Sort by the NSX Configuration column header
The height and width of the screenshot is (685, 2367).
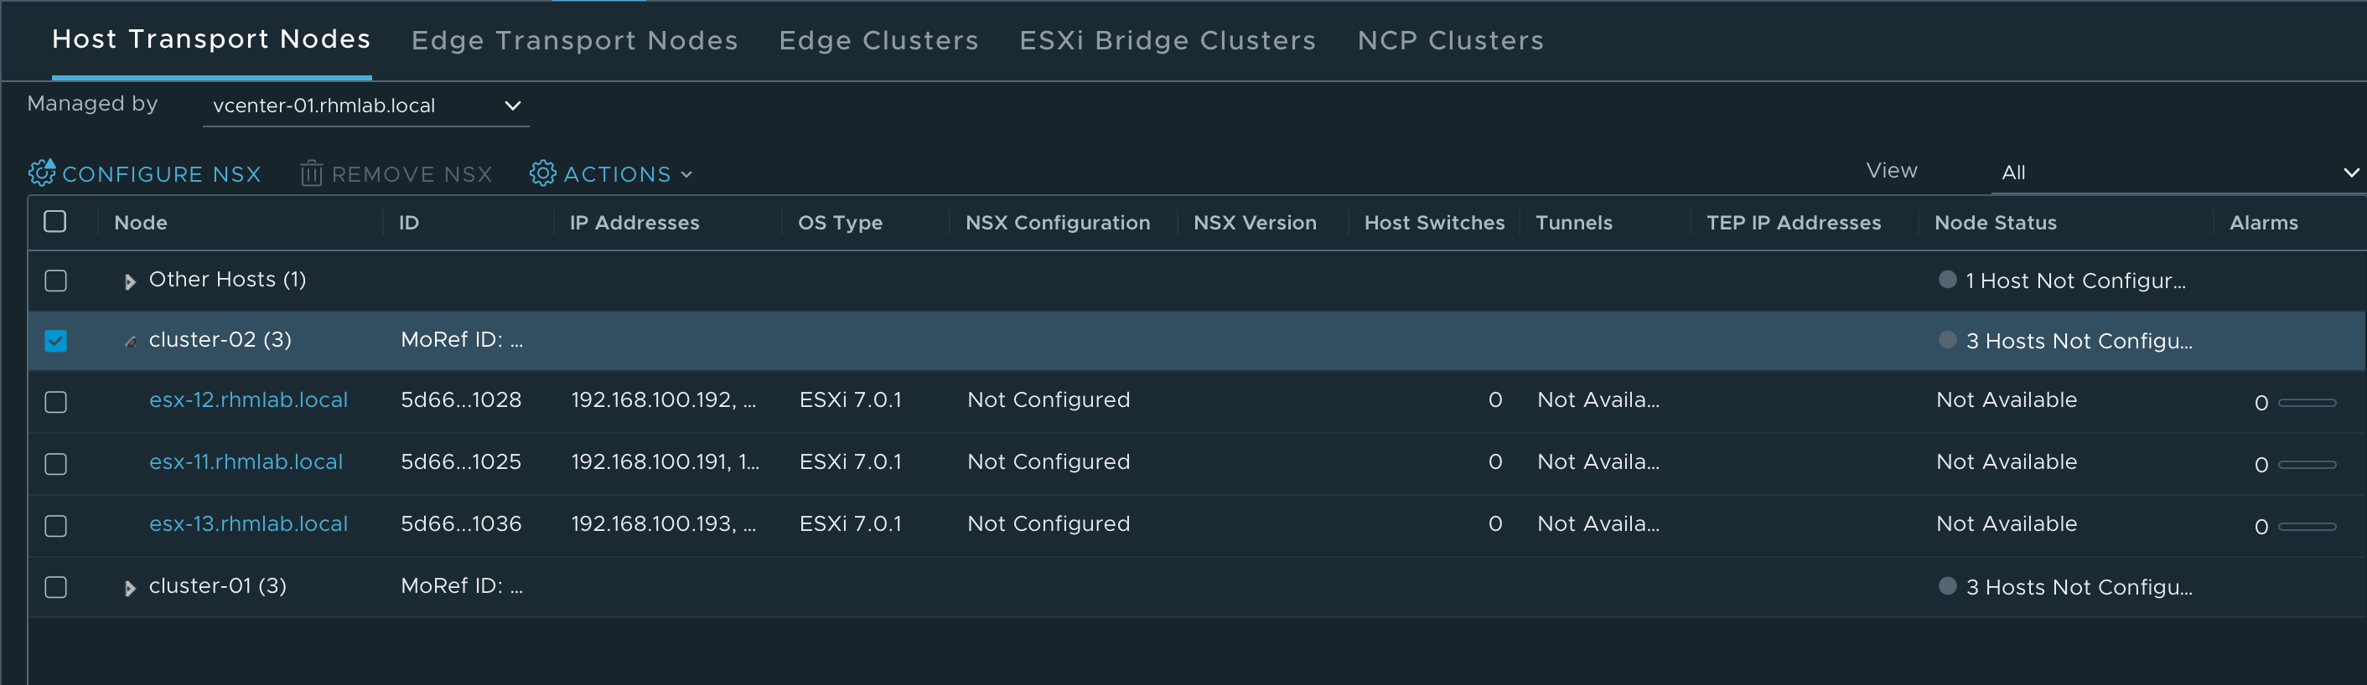coord(1057,222)
